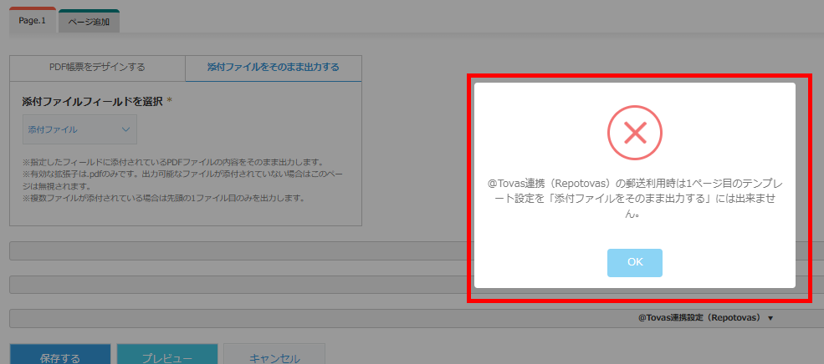Click the error message text in dialog
Image resolution: width=824 pixels, height=364 pixels.
coord(634,197)
